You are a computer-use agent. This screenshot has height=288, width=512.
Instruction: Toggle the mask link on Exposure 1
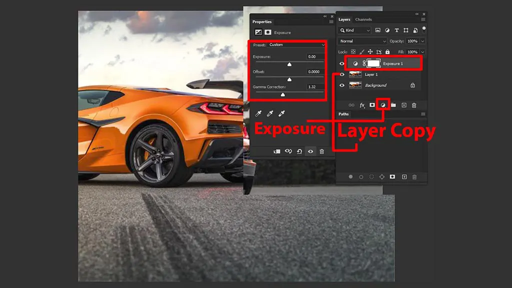tap(364, 63)
